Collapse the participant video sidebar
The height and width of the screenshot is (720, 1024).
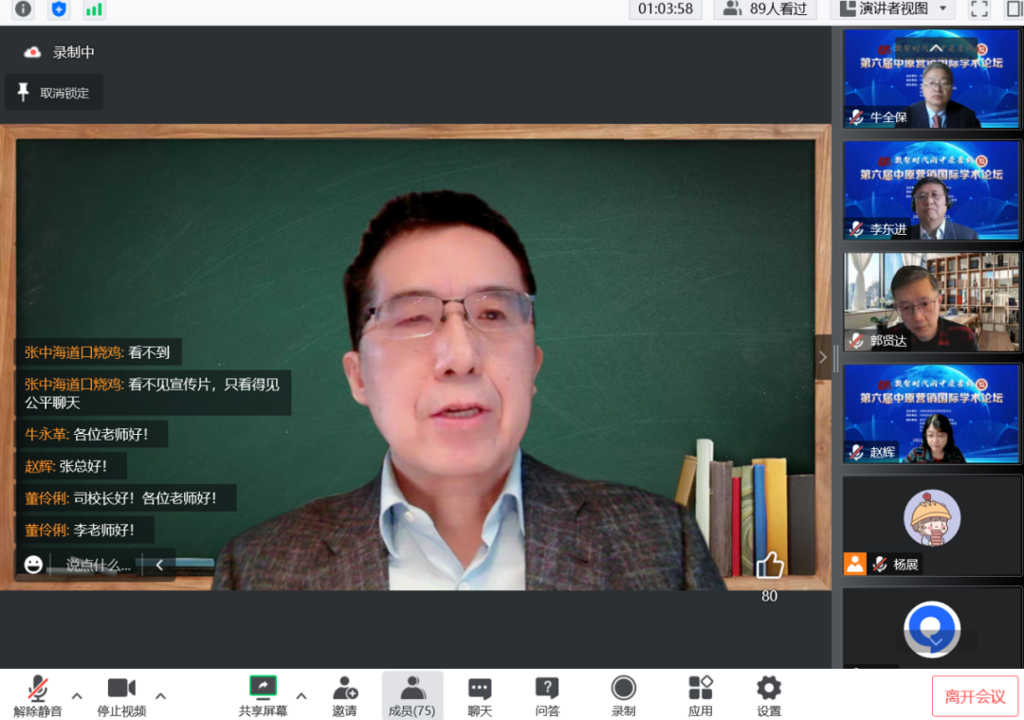822,357
